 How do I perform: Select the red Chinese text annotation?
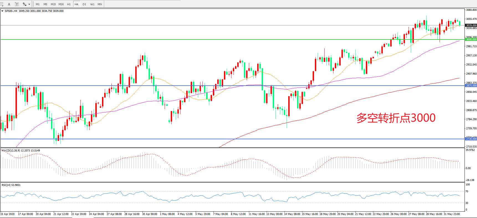(396, 118)
